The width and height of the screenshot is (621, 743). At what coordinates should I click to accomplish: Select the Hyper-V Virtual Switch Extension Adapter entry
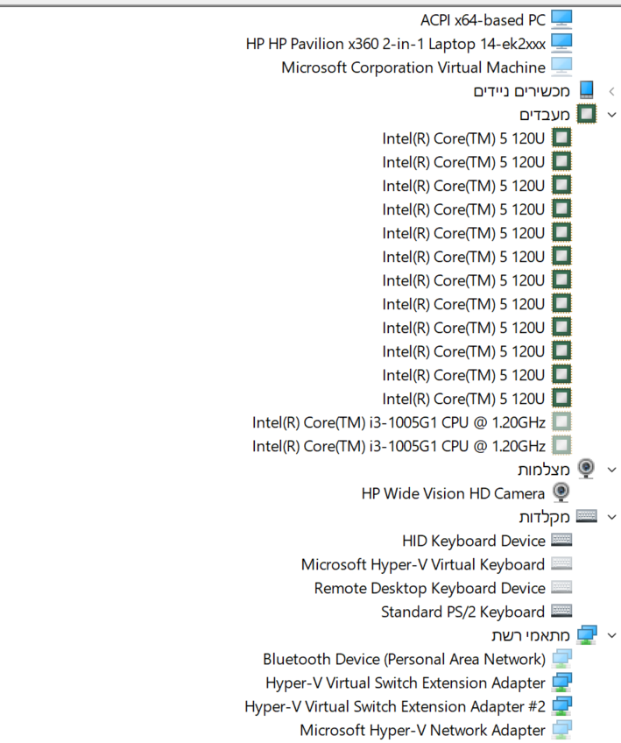[x=405, y=683]
